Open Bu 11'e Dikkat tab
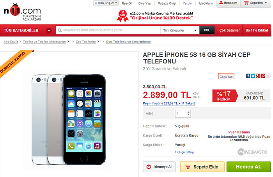273x177 pixels. 257,30
